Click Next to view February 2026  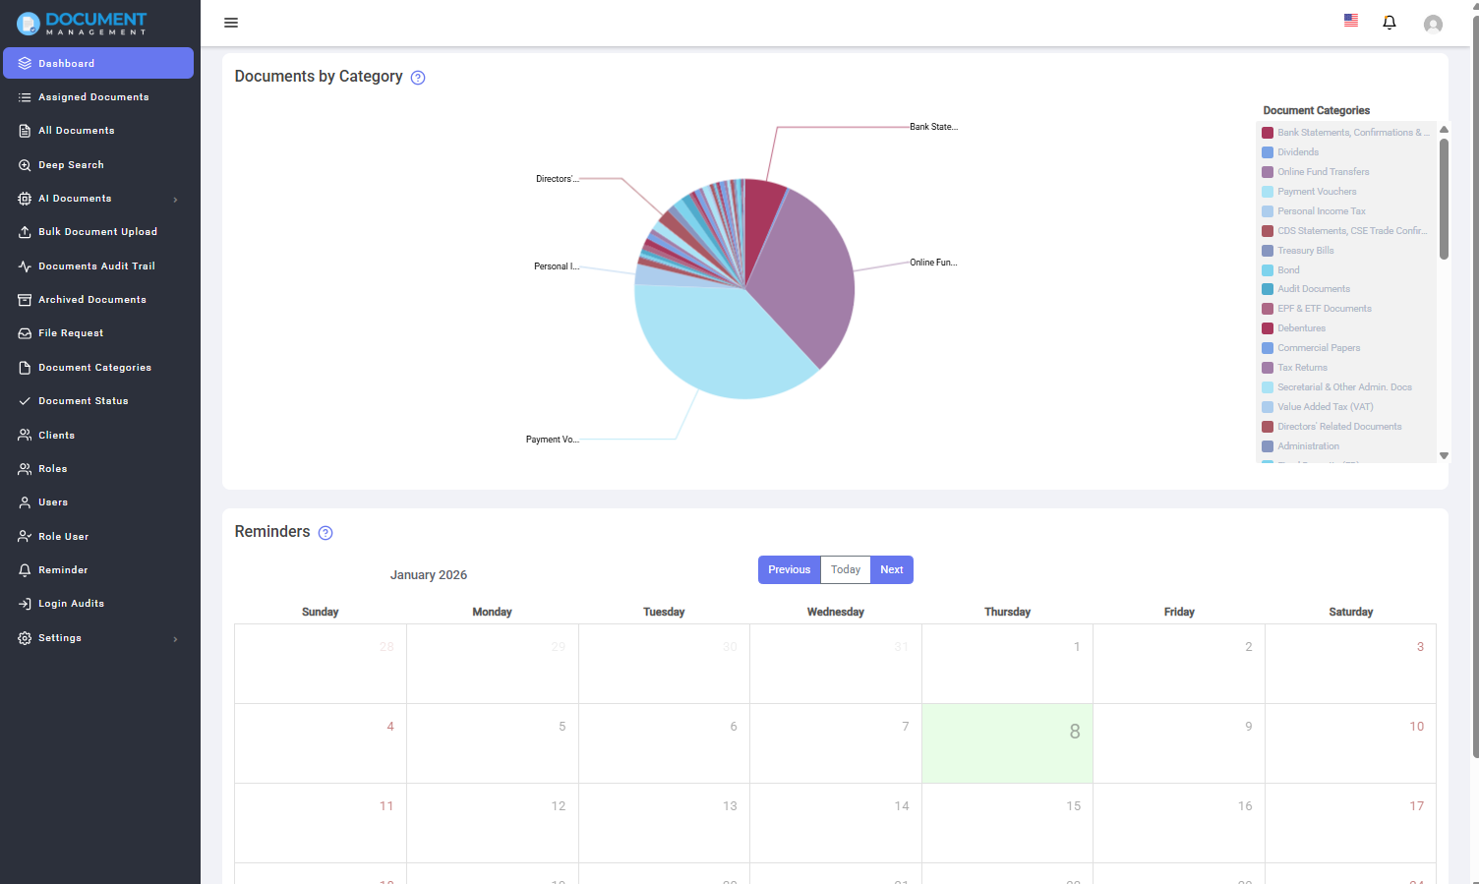(x=891, y=569)
